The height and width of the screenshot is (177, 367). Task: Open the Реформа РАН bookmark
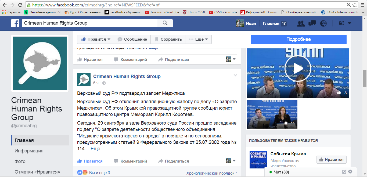click(x=259, y=12)
